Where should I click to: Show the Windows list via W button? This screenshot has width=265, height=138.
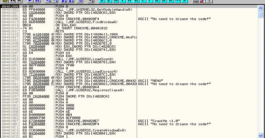coord(129,1)
